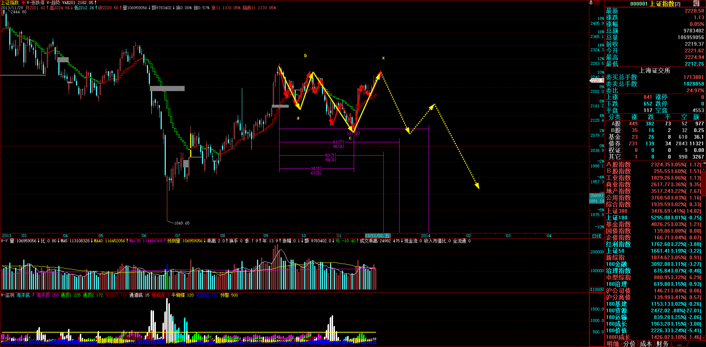Viewport: 706px width, 347px height.
Task: Open the 财务 tab
Action: [x=662, y=344]
